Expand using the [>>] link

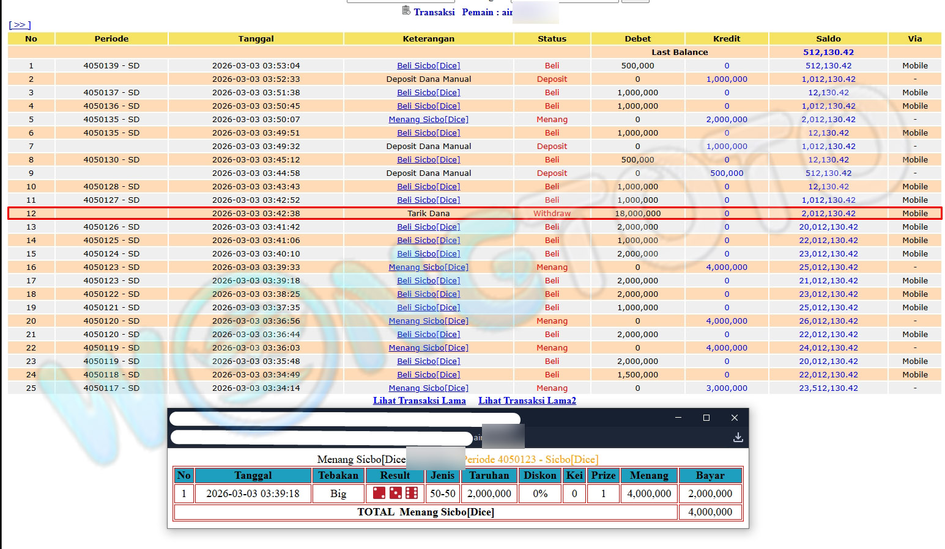point(20,25)
